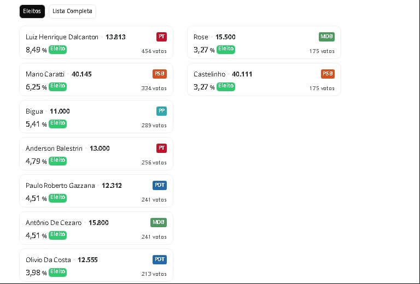Screen dimensions: 420x284
Task: Click Eleito badge on Olivio Da Costa card
Action: pyautogui.click(x=57, y=272)
